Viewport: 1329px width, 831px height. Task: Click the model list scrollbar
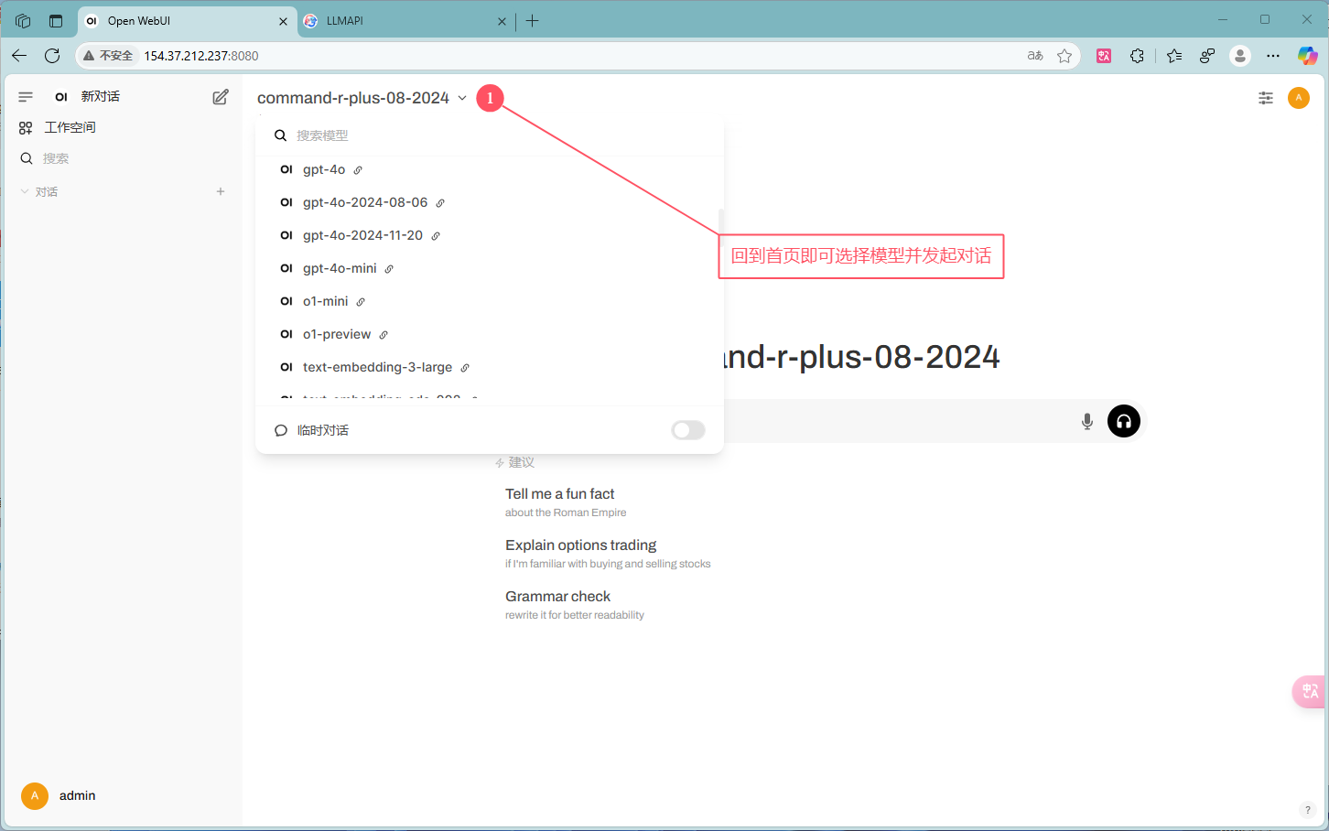[x=721, y=221]
